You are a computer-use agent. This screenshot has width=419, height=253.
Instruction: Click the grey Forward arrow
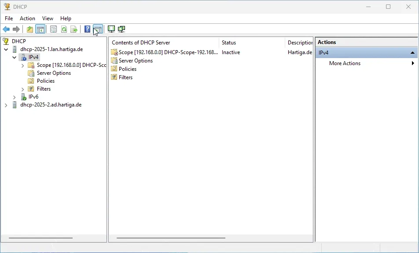(x=16, y=29)
